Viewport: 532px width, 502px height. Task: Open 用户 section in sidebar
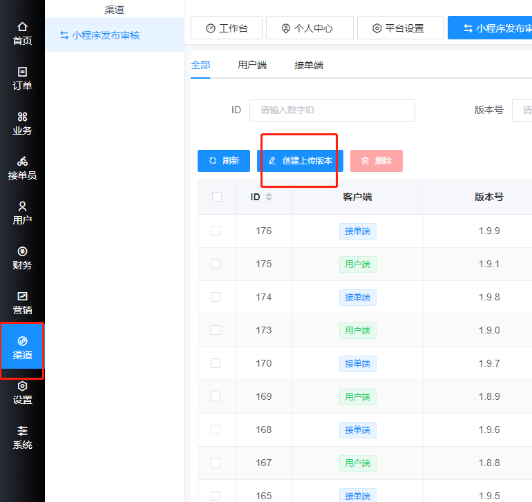(x=22, y=213)
